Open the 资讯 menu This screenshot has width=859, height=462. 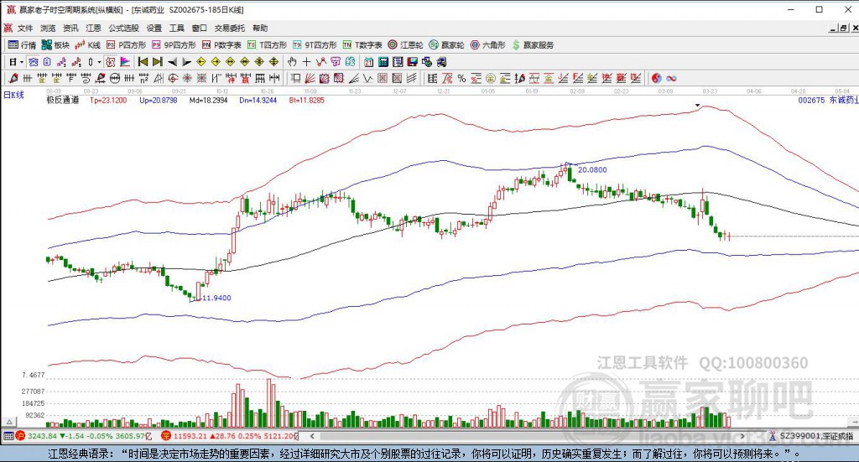pos(70,28)
